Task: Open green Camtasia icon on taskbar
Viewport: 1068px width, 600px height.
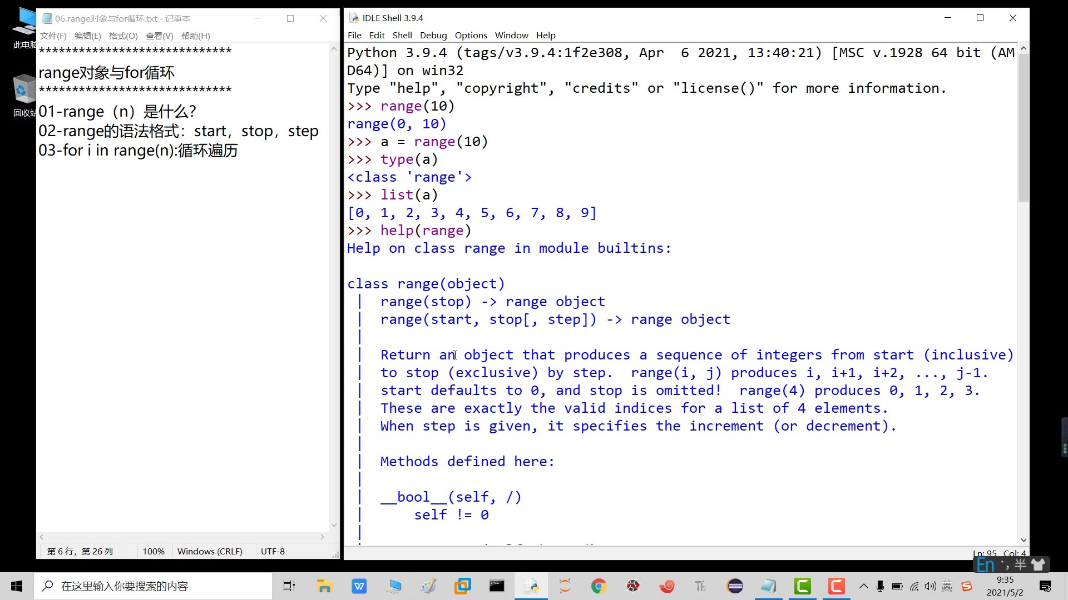Action: (803, 586)
